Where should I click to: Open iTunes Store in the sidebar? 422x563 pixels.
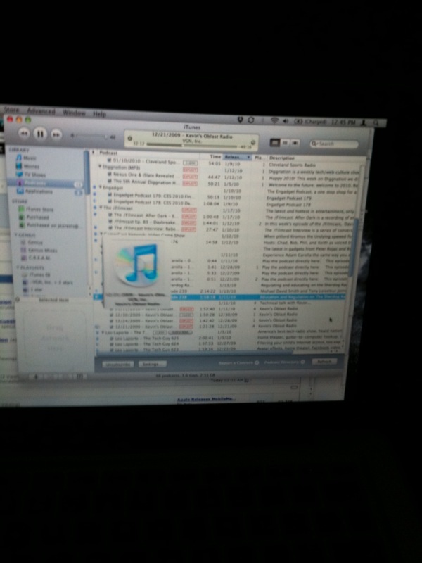[x=36, y=209]
